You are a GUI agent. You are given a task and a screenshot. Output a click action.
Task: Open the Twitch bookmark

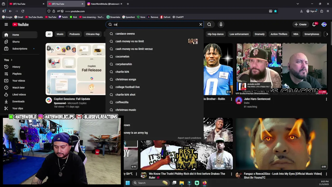pyautogui.click(x=63, y=17)
